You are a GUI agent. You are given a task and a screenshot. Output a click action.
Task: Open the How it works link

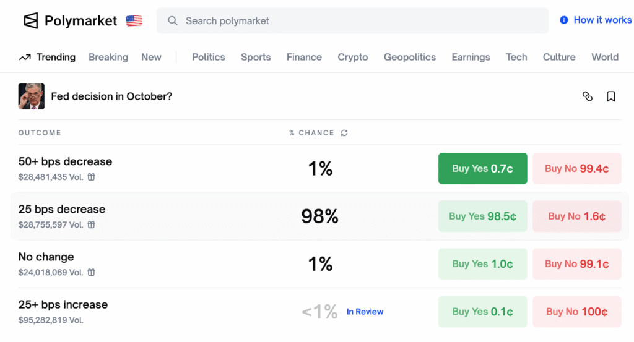coord(596,20)
